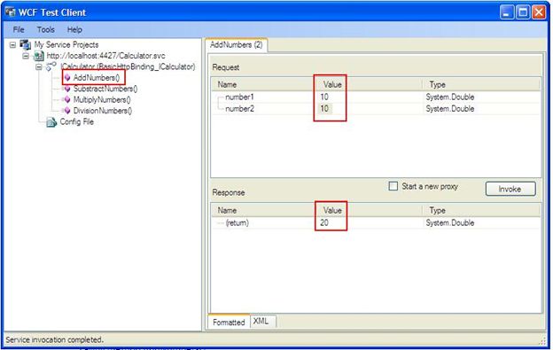Select the http://localhost:4427/Calculator.svc entry
Viewport: 553px width, 350px height.
pos(105,56)
